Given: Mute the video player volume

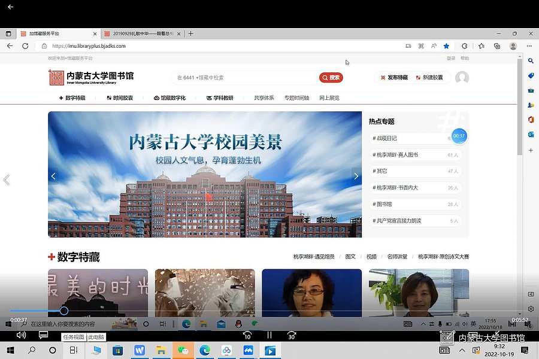Looking at the screenshot, I should point(21,335).
